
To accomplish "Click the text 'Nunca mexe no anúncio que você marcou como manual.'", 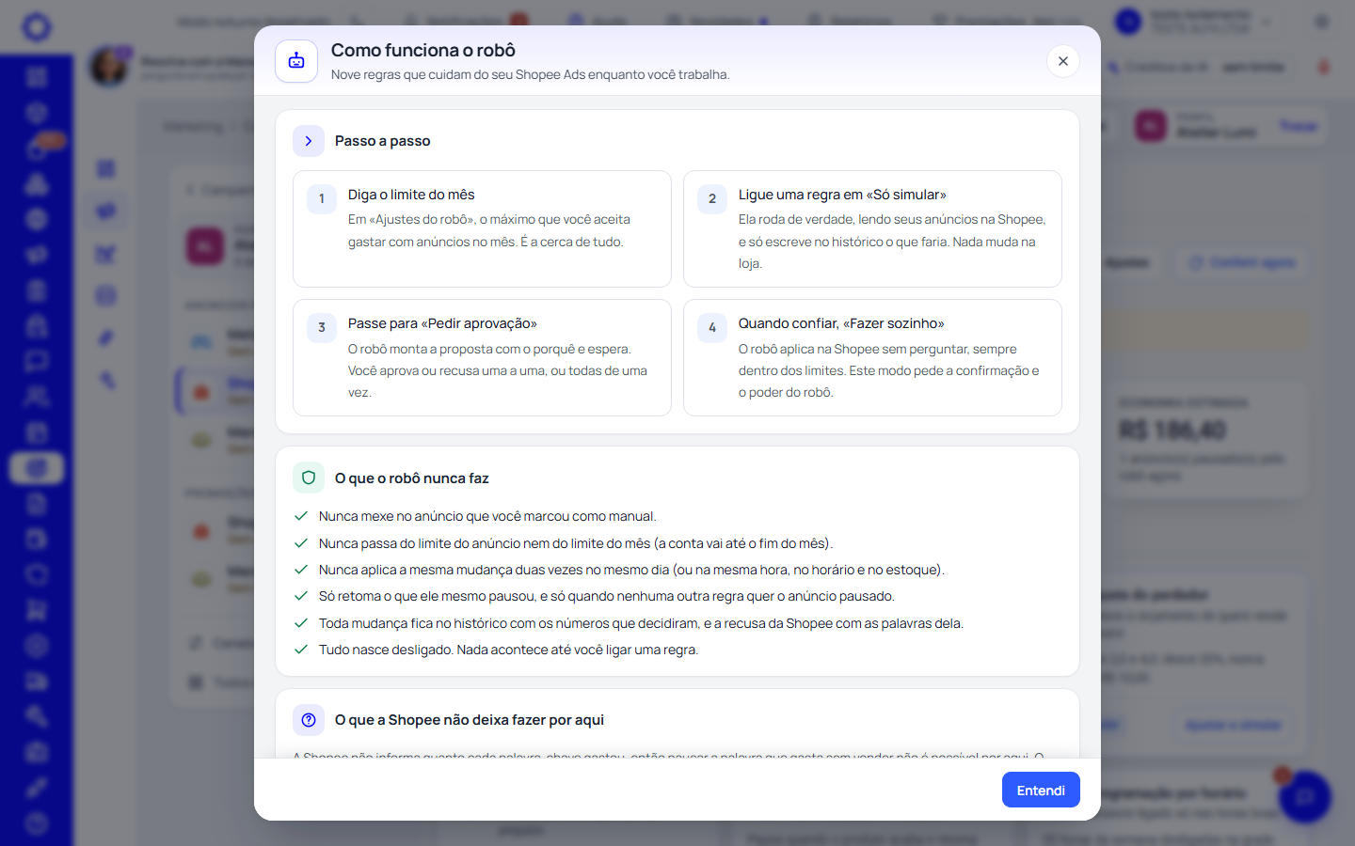I will [487, 516].
